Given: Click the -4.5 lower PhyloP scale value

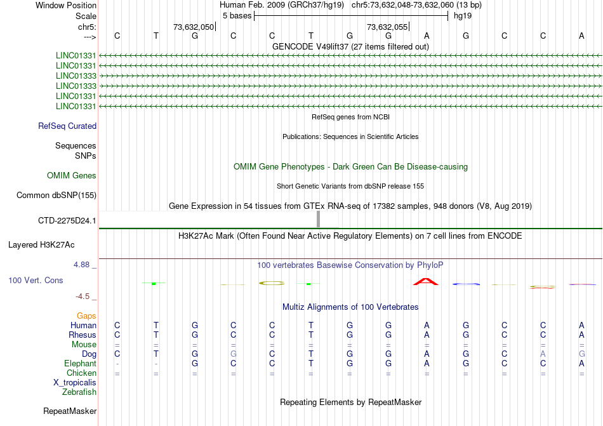Looking at the screenshot, I should (x=83, y=296).
